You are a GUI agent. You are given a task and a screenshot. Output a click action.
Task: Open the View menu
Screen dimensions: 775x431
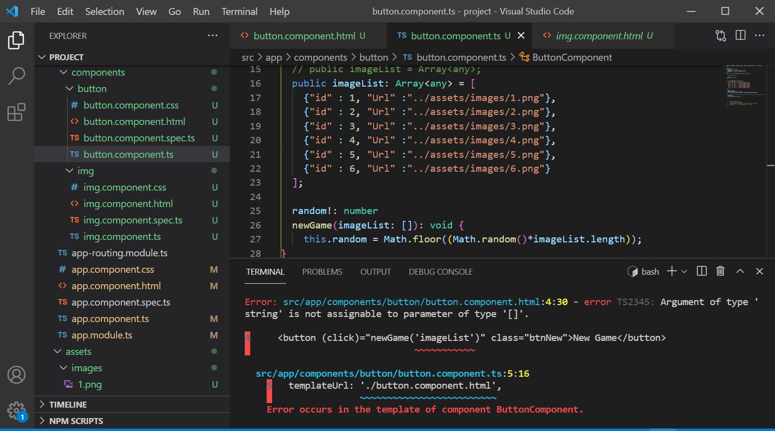click(x=146, y=11)
